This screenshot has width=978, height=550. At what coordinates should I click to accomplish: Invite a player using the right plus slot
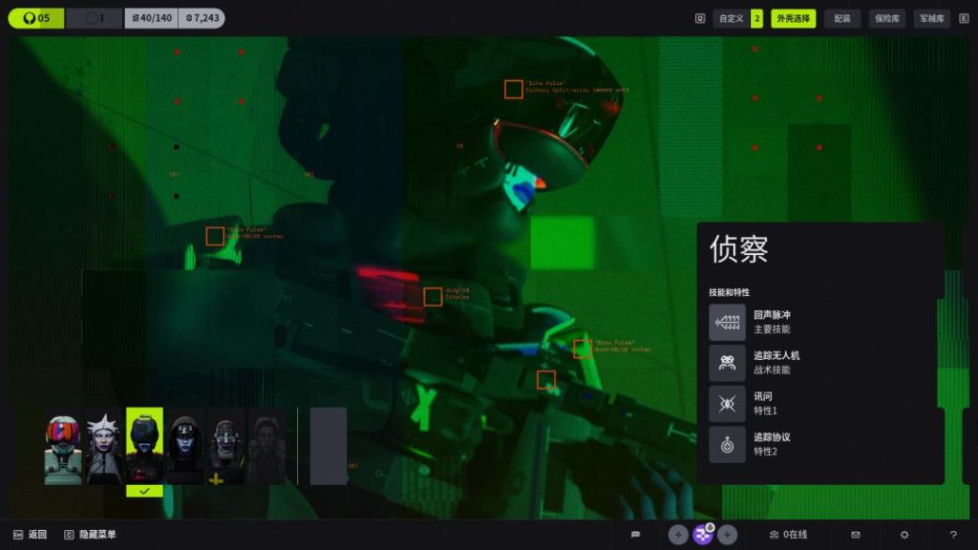[728, 535]
